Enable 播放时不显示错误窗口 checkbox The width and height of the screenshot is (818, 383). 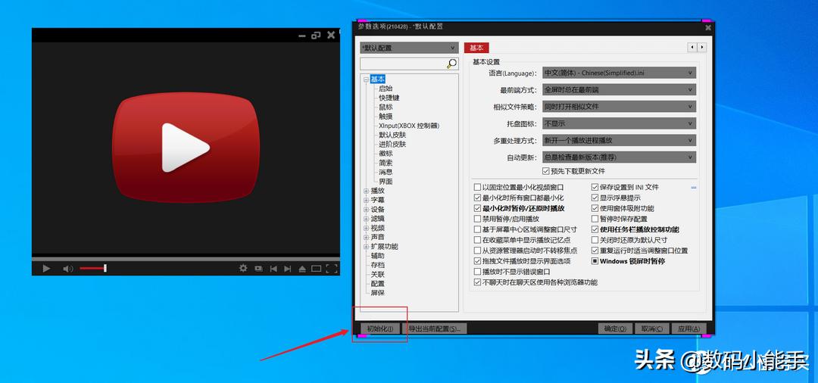tap(477, 272)
